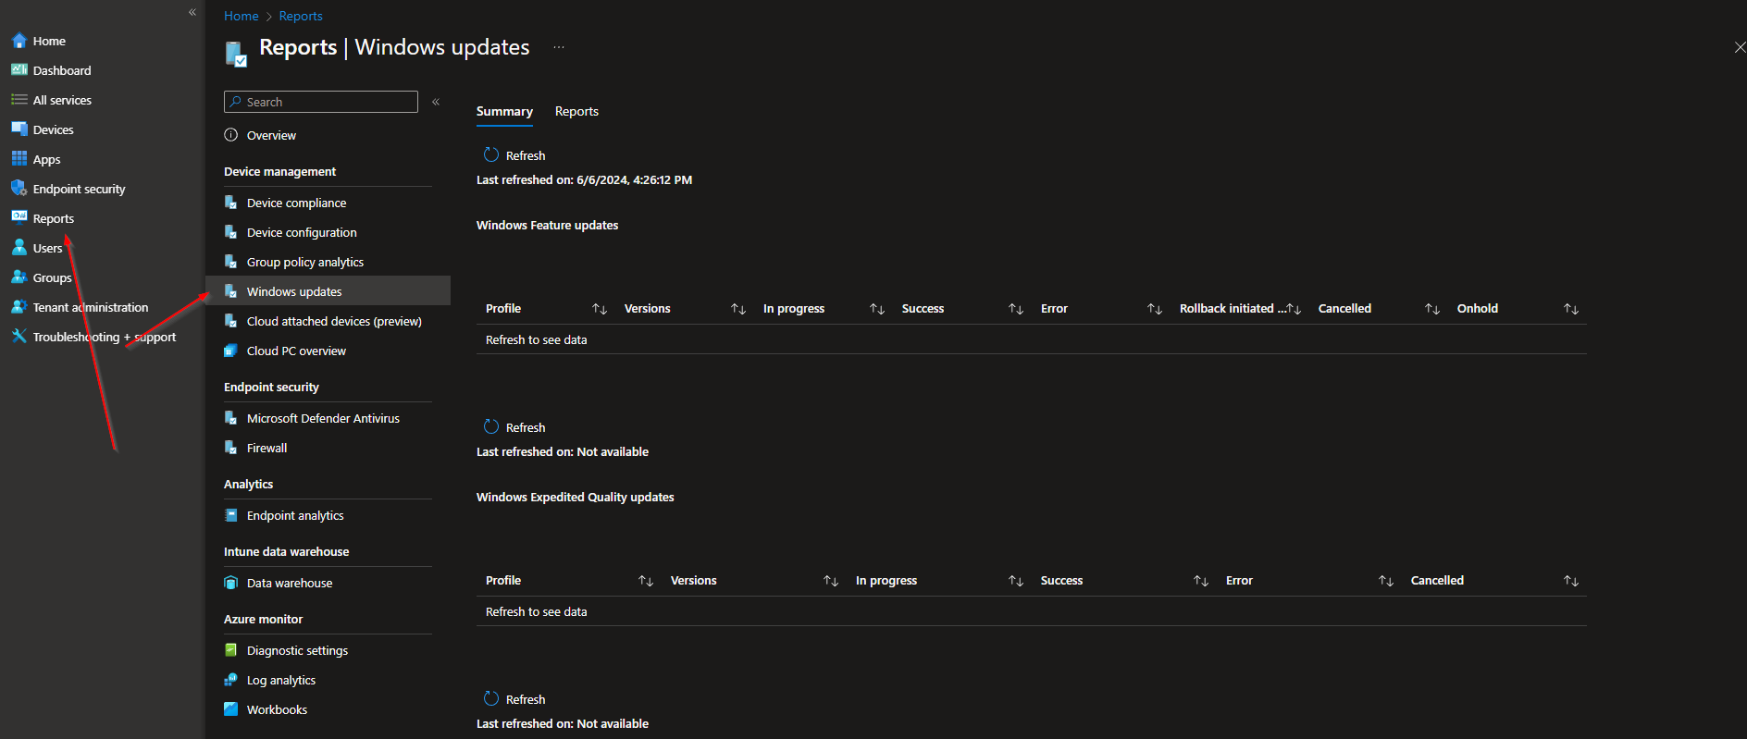Image resolution: width=1747 pixels, height=739 pixels.
Task: Click the Log analytics icon
Action: point(231,680)
